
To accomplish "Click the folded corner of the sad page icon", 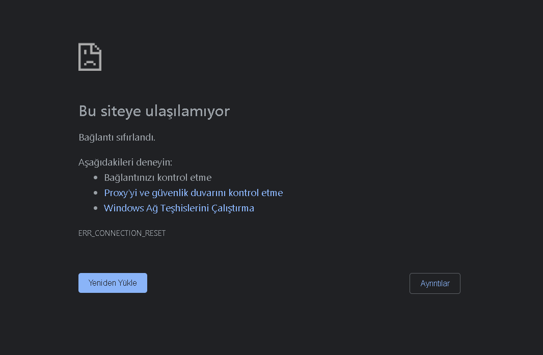I will click(x=97, y=47).
